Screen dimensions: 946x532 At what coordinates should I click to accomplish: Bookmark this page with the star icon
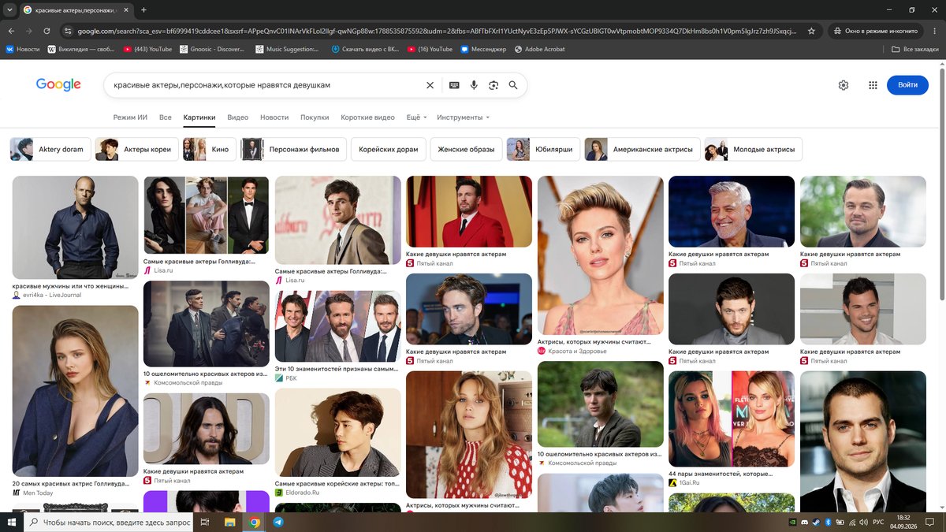812,31
